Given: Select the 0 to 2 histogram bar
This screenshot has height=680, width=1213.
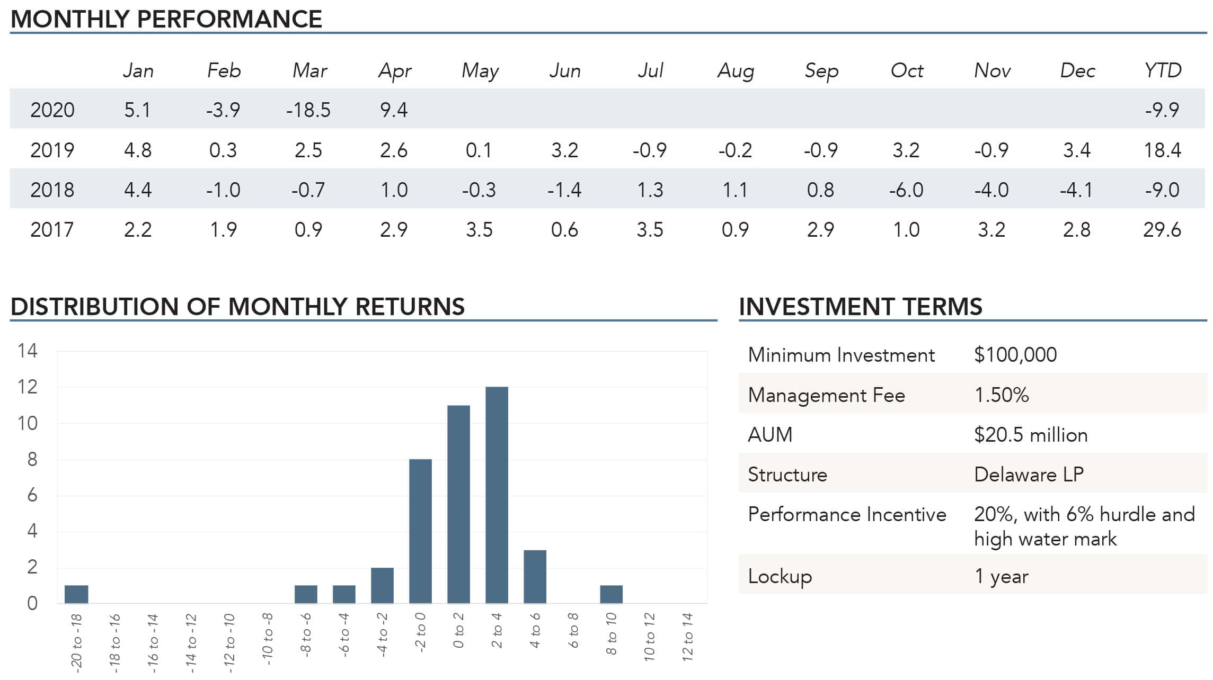Looking at the screenshot, I should 458,504.
